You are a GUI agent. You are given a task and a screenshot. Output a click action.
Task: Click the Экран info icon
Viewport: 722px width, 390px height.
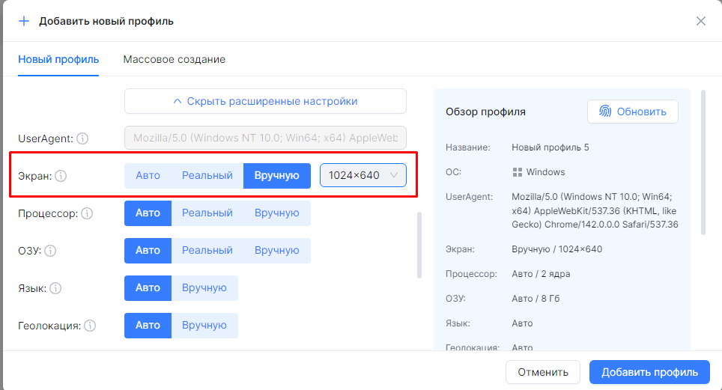click(61, 176)
